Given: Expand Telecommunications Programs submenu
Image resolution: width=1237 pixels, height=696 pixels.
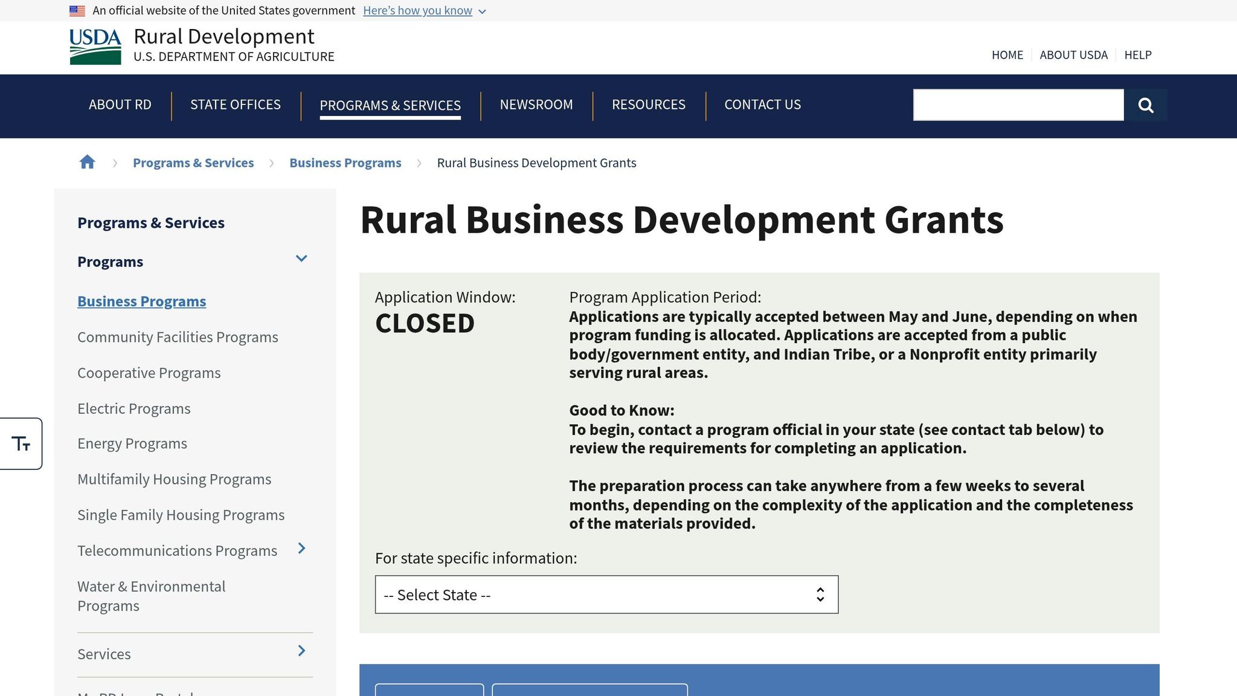Looking at the screenshot, I should pyautogui.click(x=301, y=549).
